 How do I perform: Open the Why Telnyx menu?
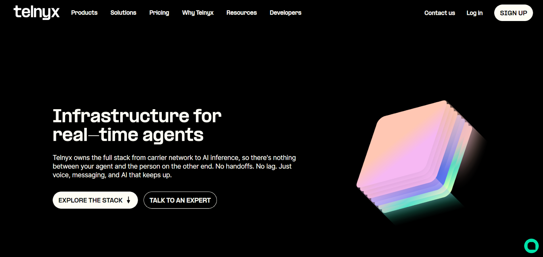click(x=198, y=13)
